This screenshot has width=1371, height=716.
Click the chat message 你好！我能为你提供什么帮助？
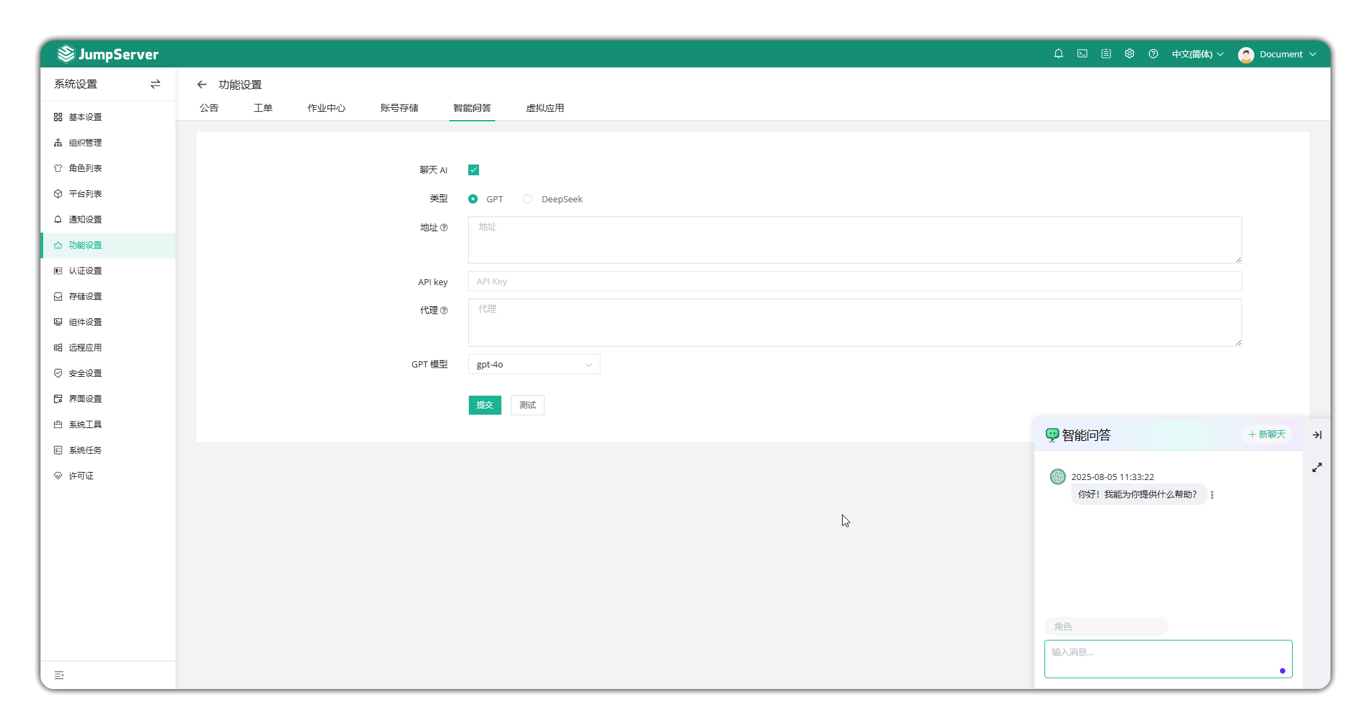(x=1138, y=495)
